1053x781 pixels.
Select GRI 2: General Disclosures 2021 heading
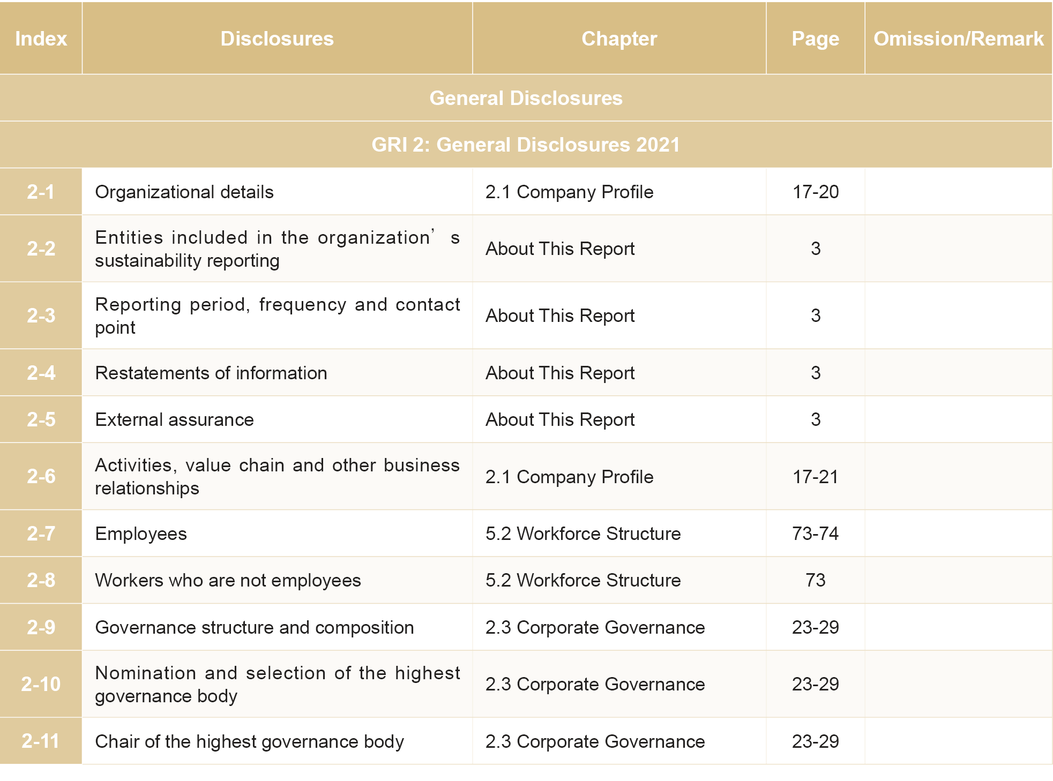[x=526, y=145]
